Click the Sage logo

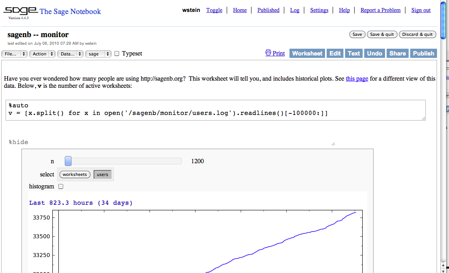pos(20,11)
